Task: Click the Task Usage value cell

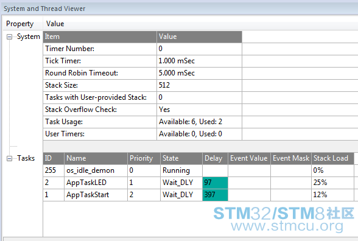Action: (x=199, y=122)
